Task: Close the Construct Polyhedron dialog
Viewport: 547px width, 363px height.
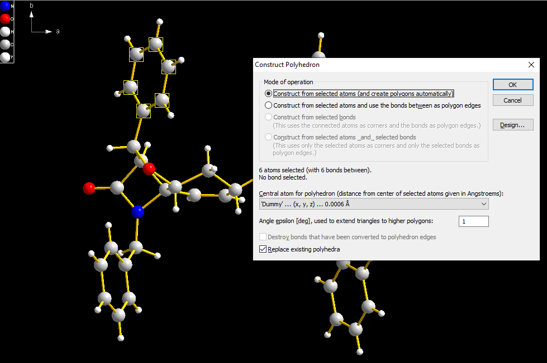Action: click(x=531, y=65)
